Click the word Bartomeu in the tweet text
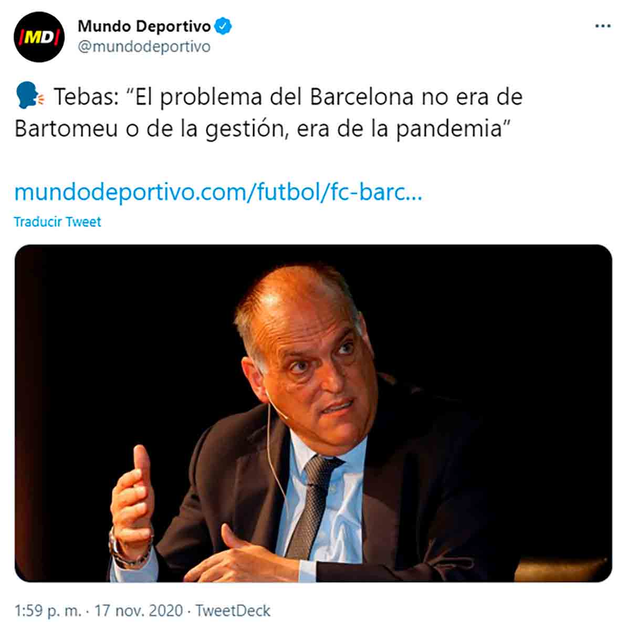The height and width of the screenshot is (630, 628). (x=66, y=129)
